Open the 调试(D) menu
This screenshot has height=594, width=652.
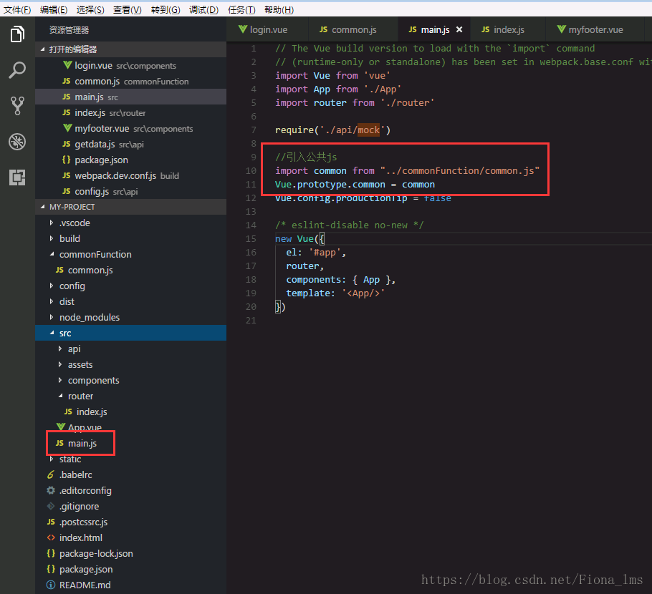pyautogui.click(x=203, y=9)
